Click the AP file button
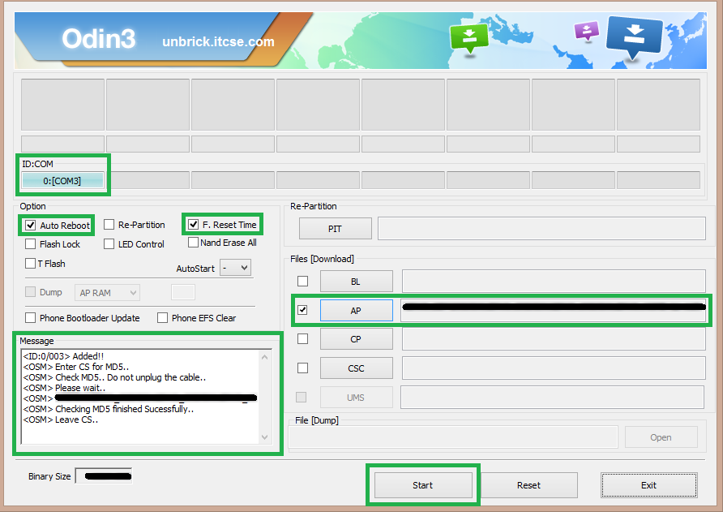 click(x=357, y=310)
